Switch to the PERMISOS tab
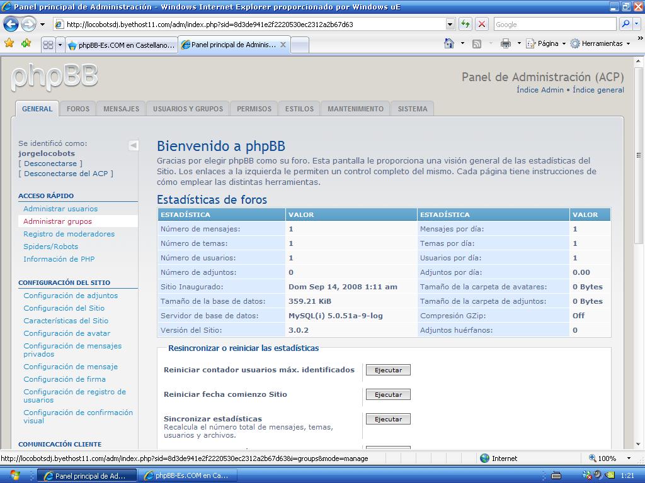The width and height of the screenshot is (645, 483). pos(254,108)
